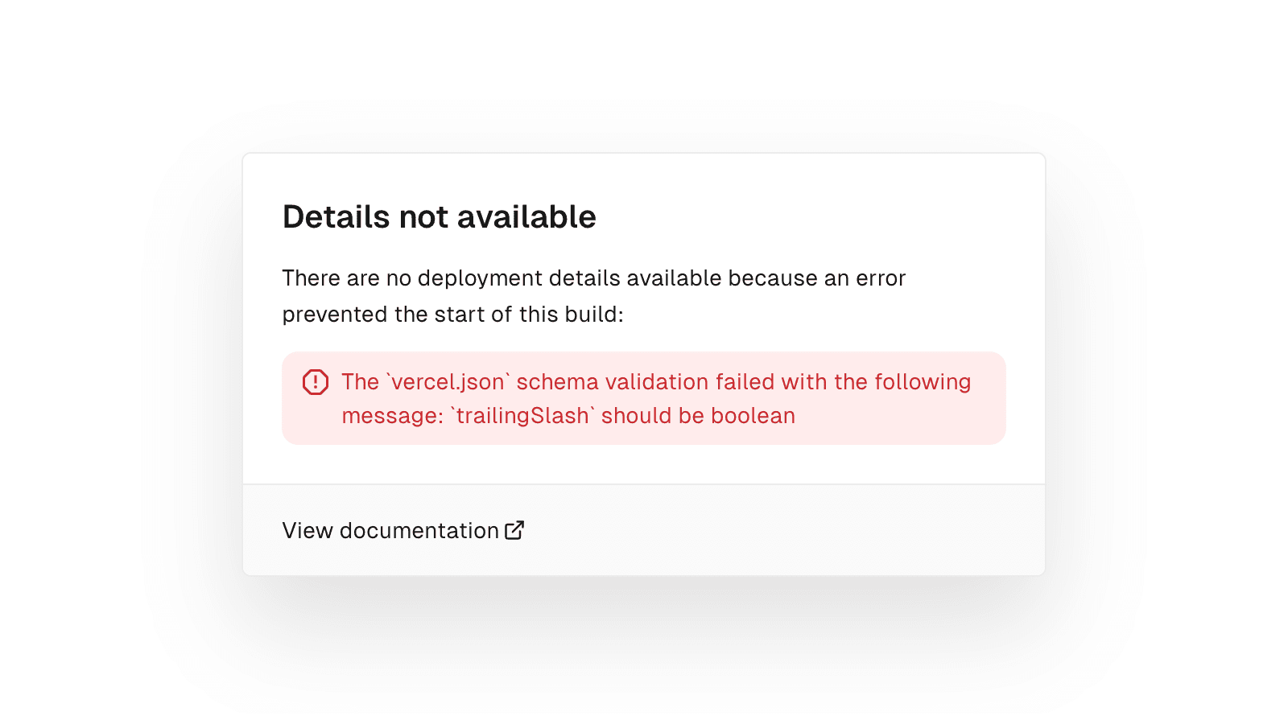The width and height of the screenshot is (1288, 724).
Task: Click the word "message:" in the red banner
Action: (x=392, y=416)
